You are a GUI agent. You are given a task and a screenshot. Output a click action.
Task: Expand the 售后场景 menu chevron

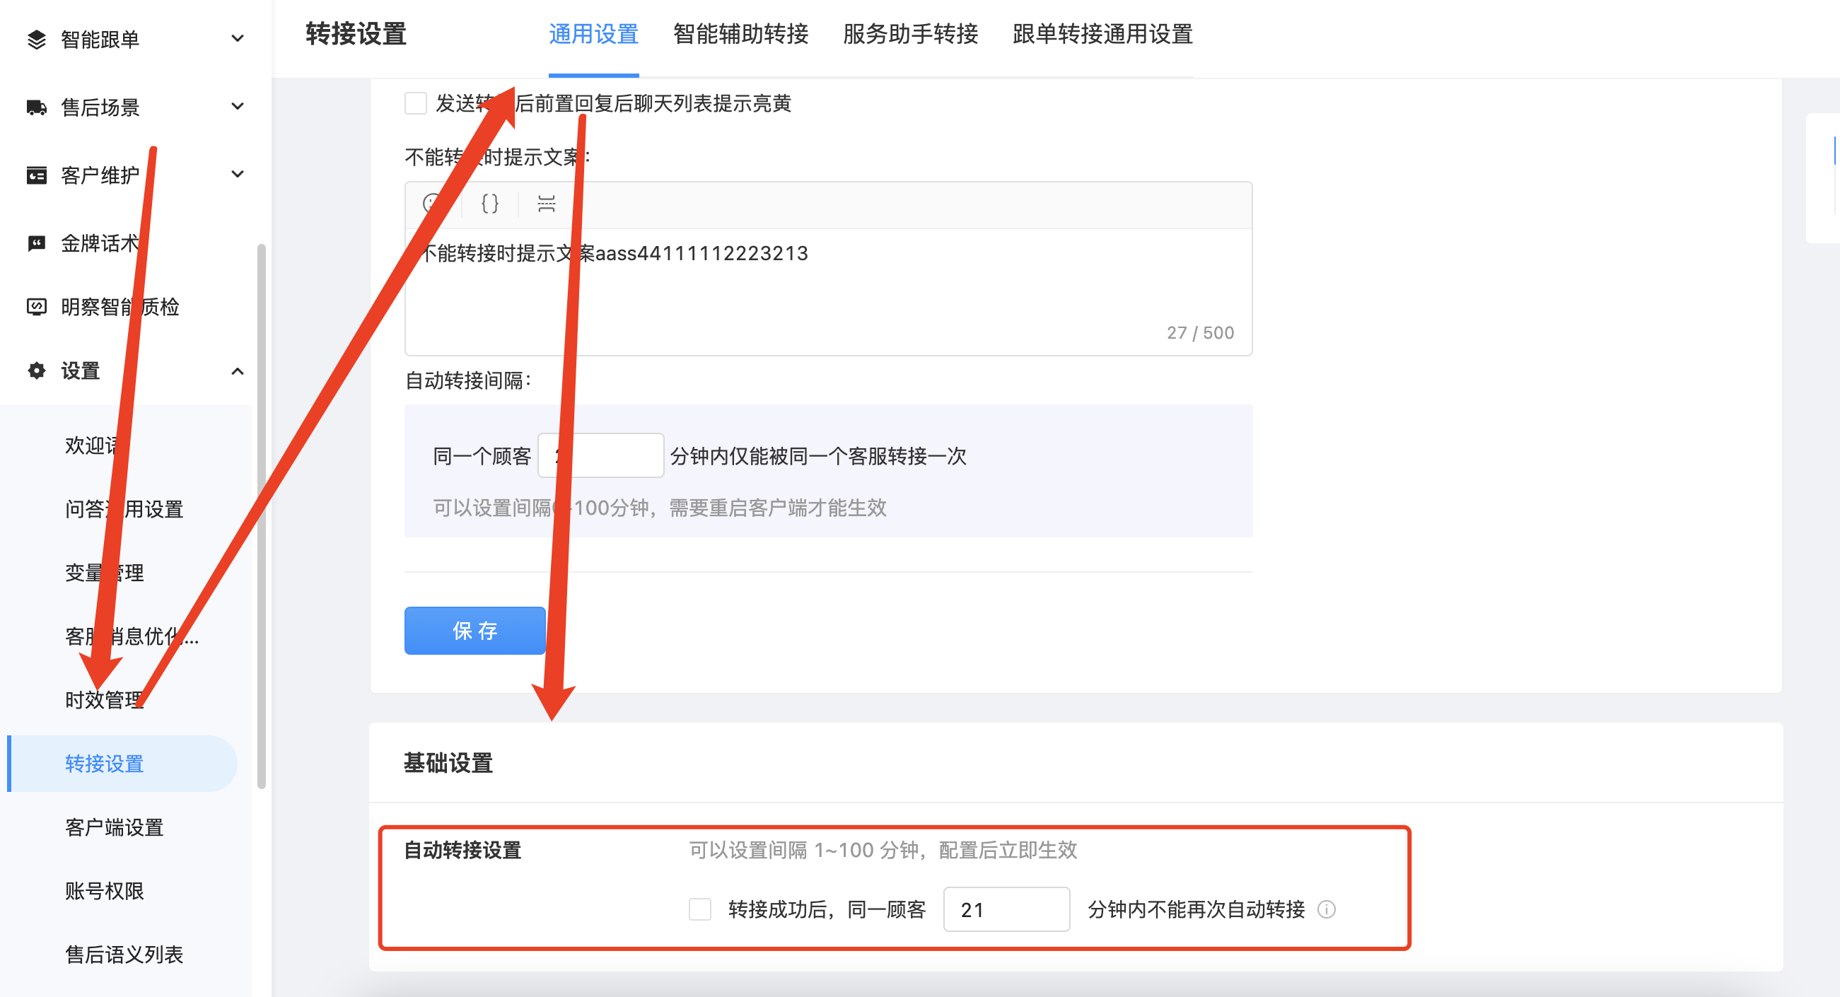click(238, 106)
